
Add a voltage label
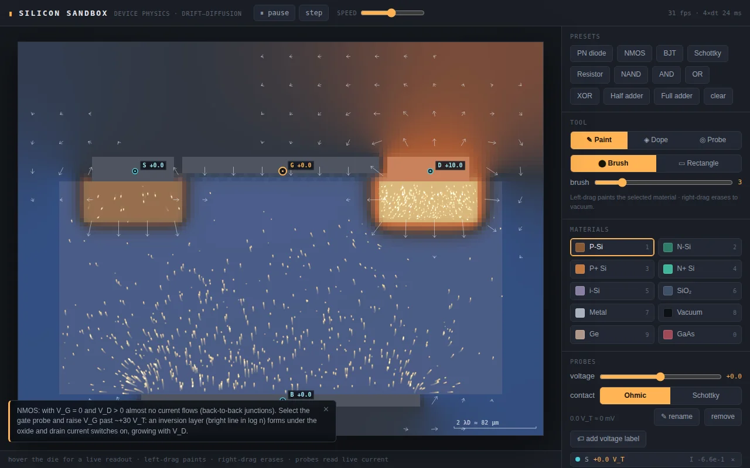tap(608, 439)
